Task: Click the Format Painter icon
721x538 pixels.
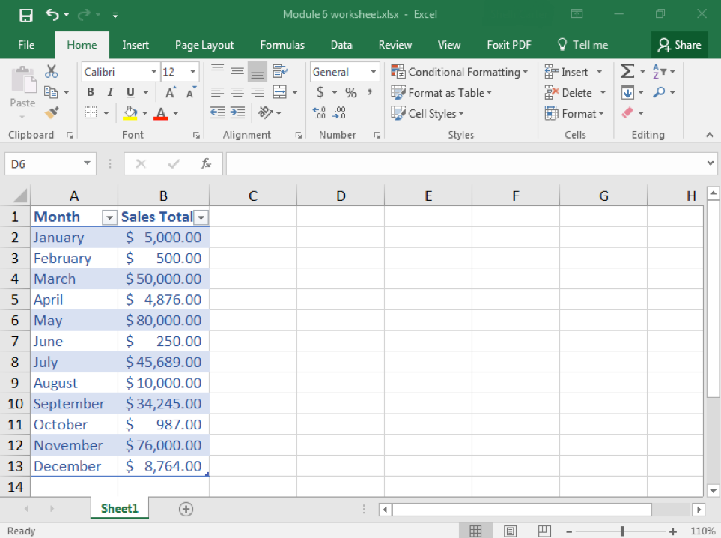Action: [49, 112]
